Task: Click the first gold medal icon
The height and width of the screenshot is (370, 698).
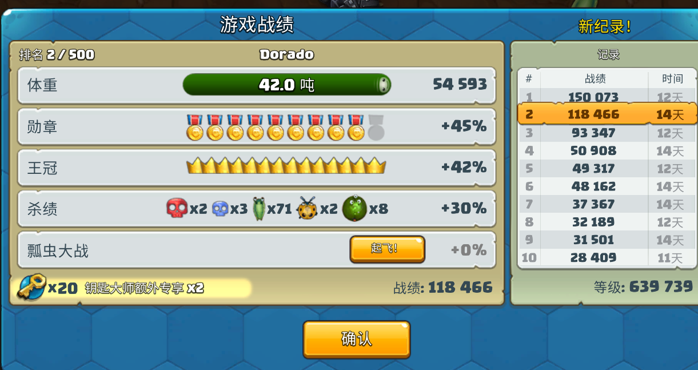Action: [x=195, y=127]
